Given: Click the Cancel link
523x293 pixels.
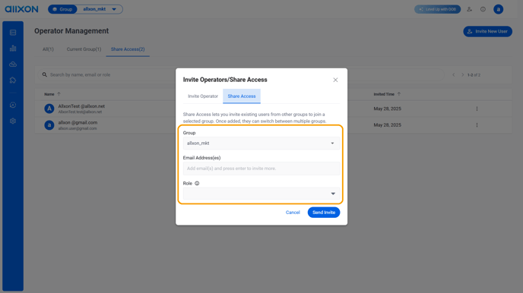Looking at the screenshot, I should (x=293, y=213).
